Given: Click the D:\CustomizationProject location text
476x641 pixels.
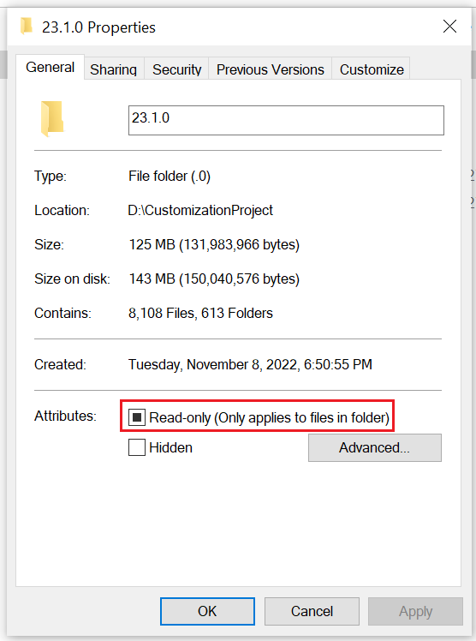Looking at the screenshot, I should point(200,210).
